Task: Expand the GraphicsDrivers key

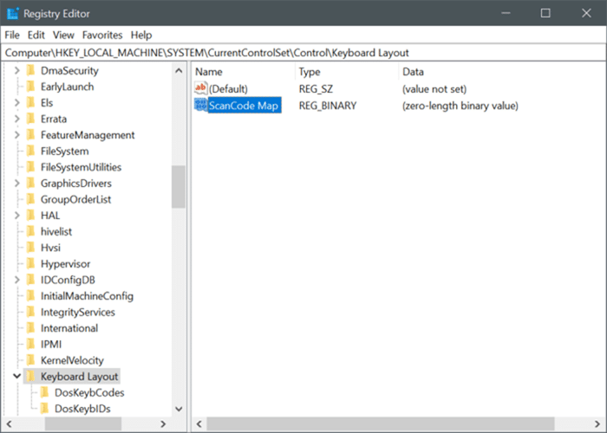Action: point(17,184)
